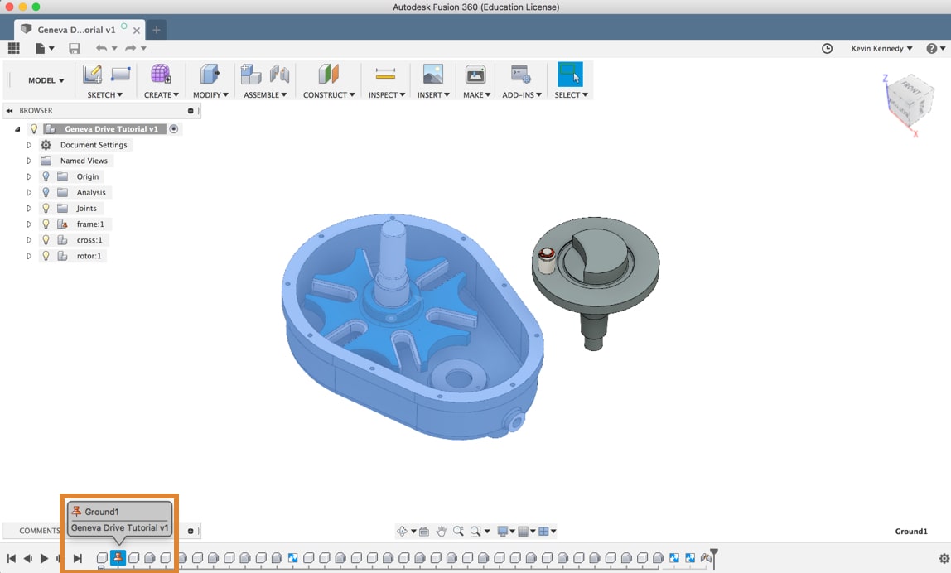Hide the Joints folder with its lightbulb
Image resolution: width=951 pixels, height=573 pixels.
46,208
